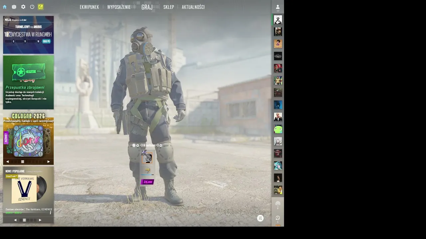
Task: Go to next Nowe i Popularne item
Action: point(40,220)
